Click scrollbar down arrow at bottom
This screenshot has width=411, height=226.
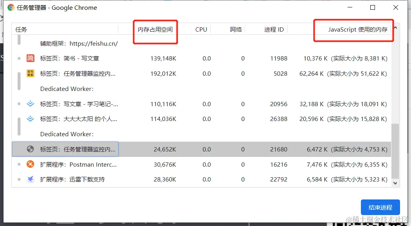pyautogui.click(x=395, y=183)
